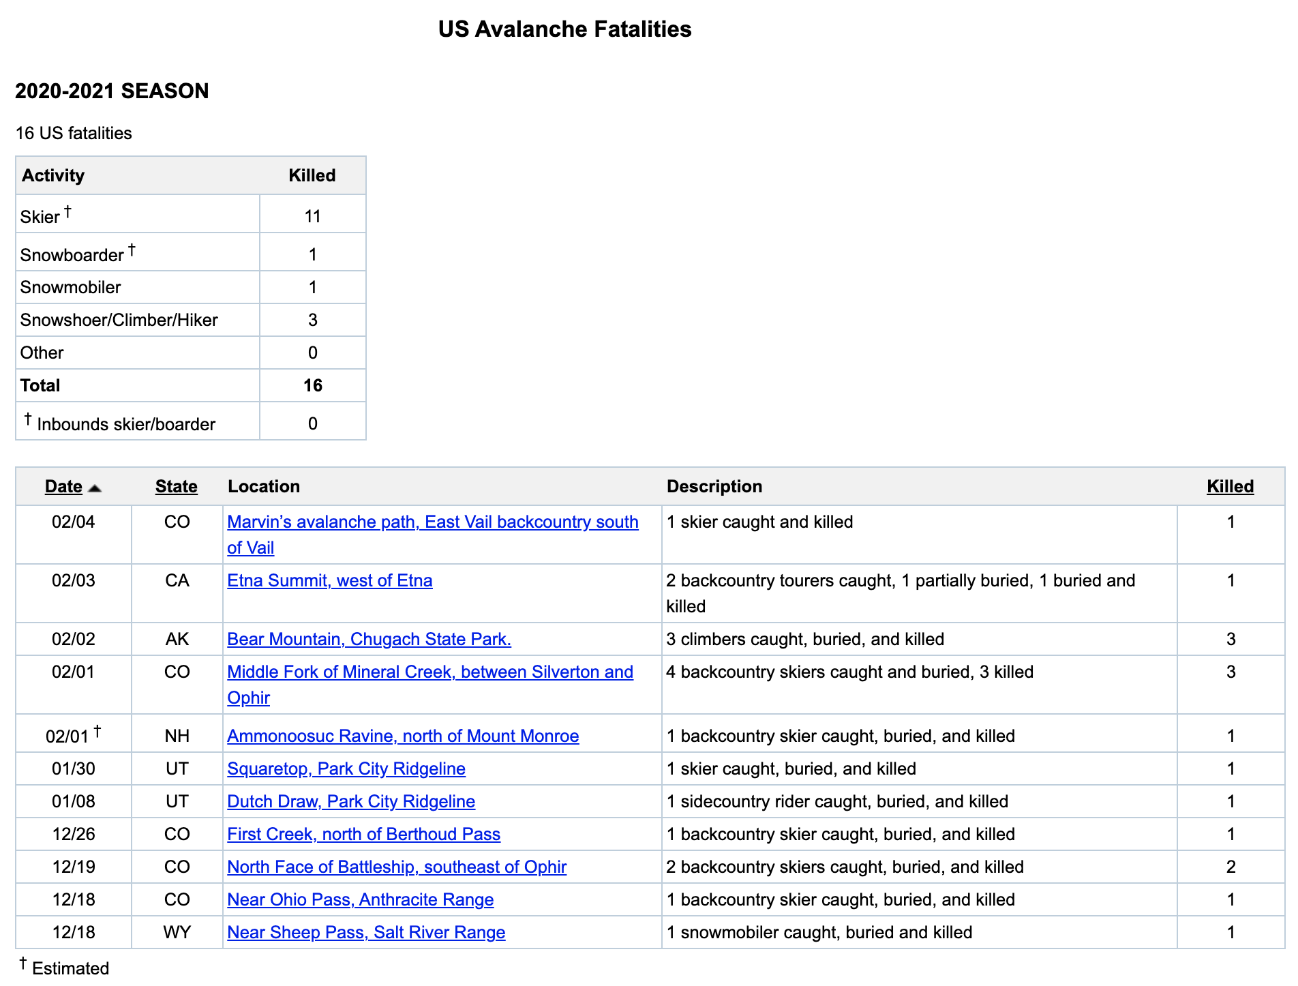Open North Face of Battleship link
This screenshot has height=986, width=1298.
(x=397, y=867)
